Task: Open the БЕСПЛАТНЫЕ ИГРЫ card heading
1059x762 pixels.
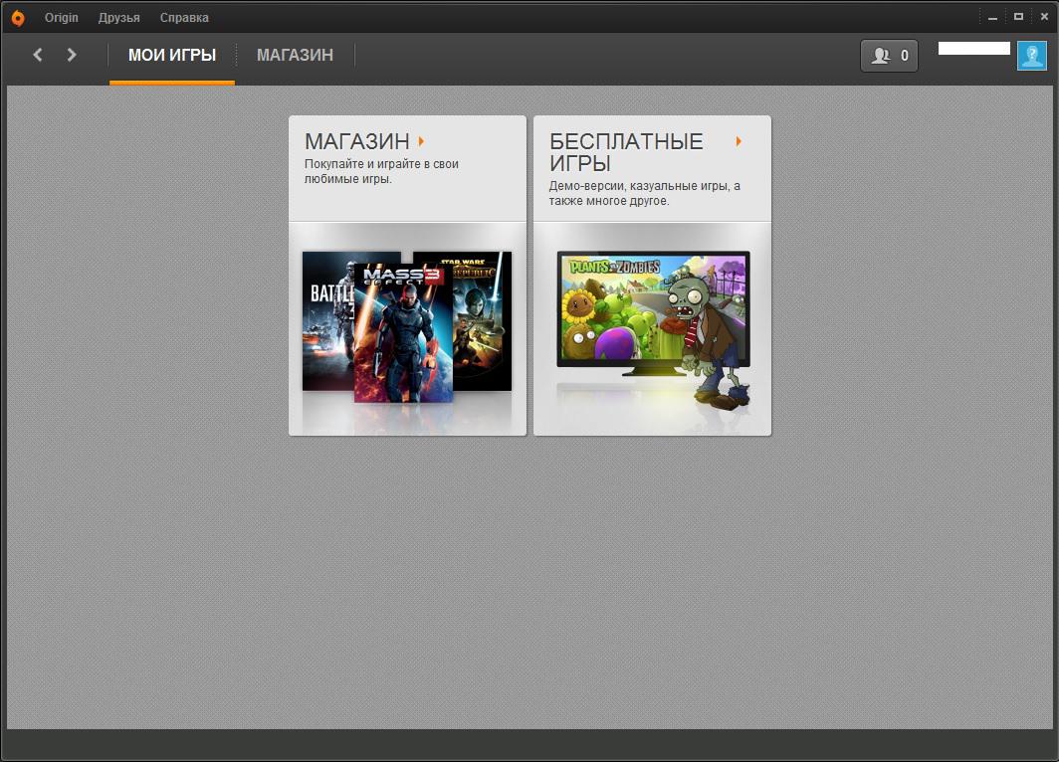Action: coord(626,152)
